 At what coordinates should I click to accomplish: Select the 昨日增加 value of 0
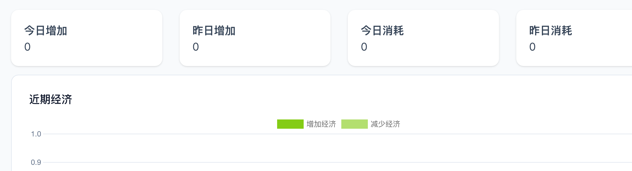coord(196,47)
